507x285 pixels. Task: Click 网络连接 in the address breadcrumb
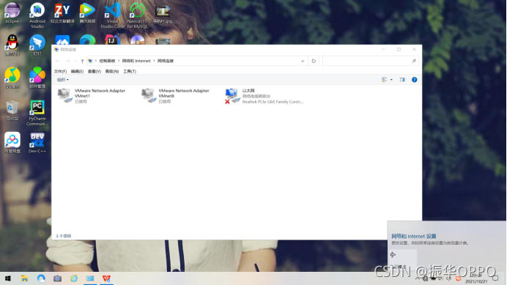click(x=166, y=61)
